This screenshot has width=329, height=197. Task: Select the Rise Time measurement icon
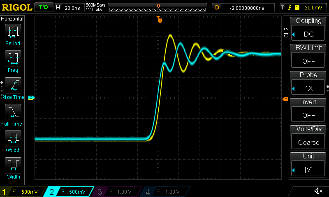pos(13,85)
